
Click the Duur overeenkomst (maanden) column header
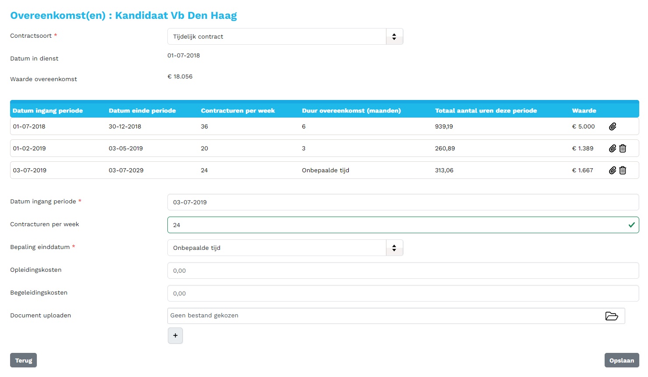351,110
